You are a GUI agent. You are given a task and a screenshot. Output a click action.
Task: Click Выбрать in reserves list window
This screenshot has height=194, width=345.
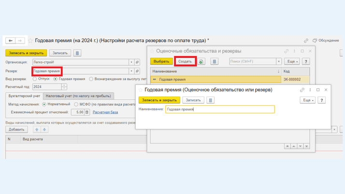coord(161,61)
